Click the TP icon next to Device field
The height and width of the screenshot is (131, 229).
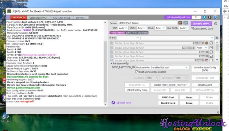tap(180, 23)
